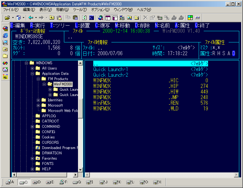Image resolution: width=243 pixels, height=188 pixels.
Task: Open the 表示(V) menu
Action: pos(46,10)
